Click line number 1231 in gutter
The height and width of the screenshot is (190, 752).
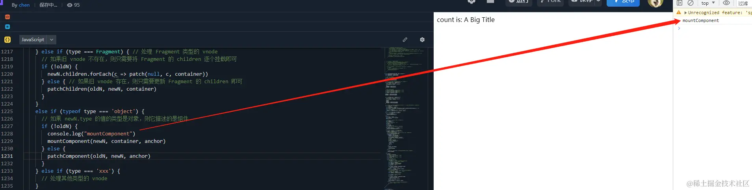[7, 156]
